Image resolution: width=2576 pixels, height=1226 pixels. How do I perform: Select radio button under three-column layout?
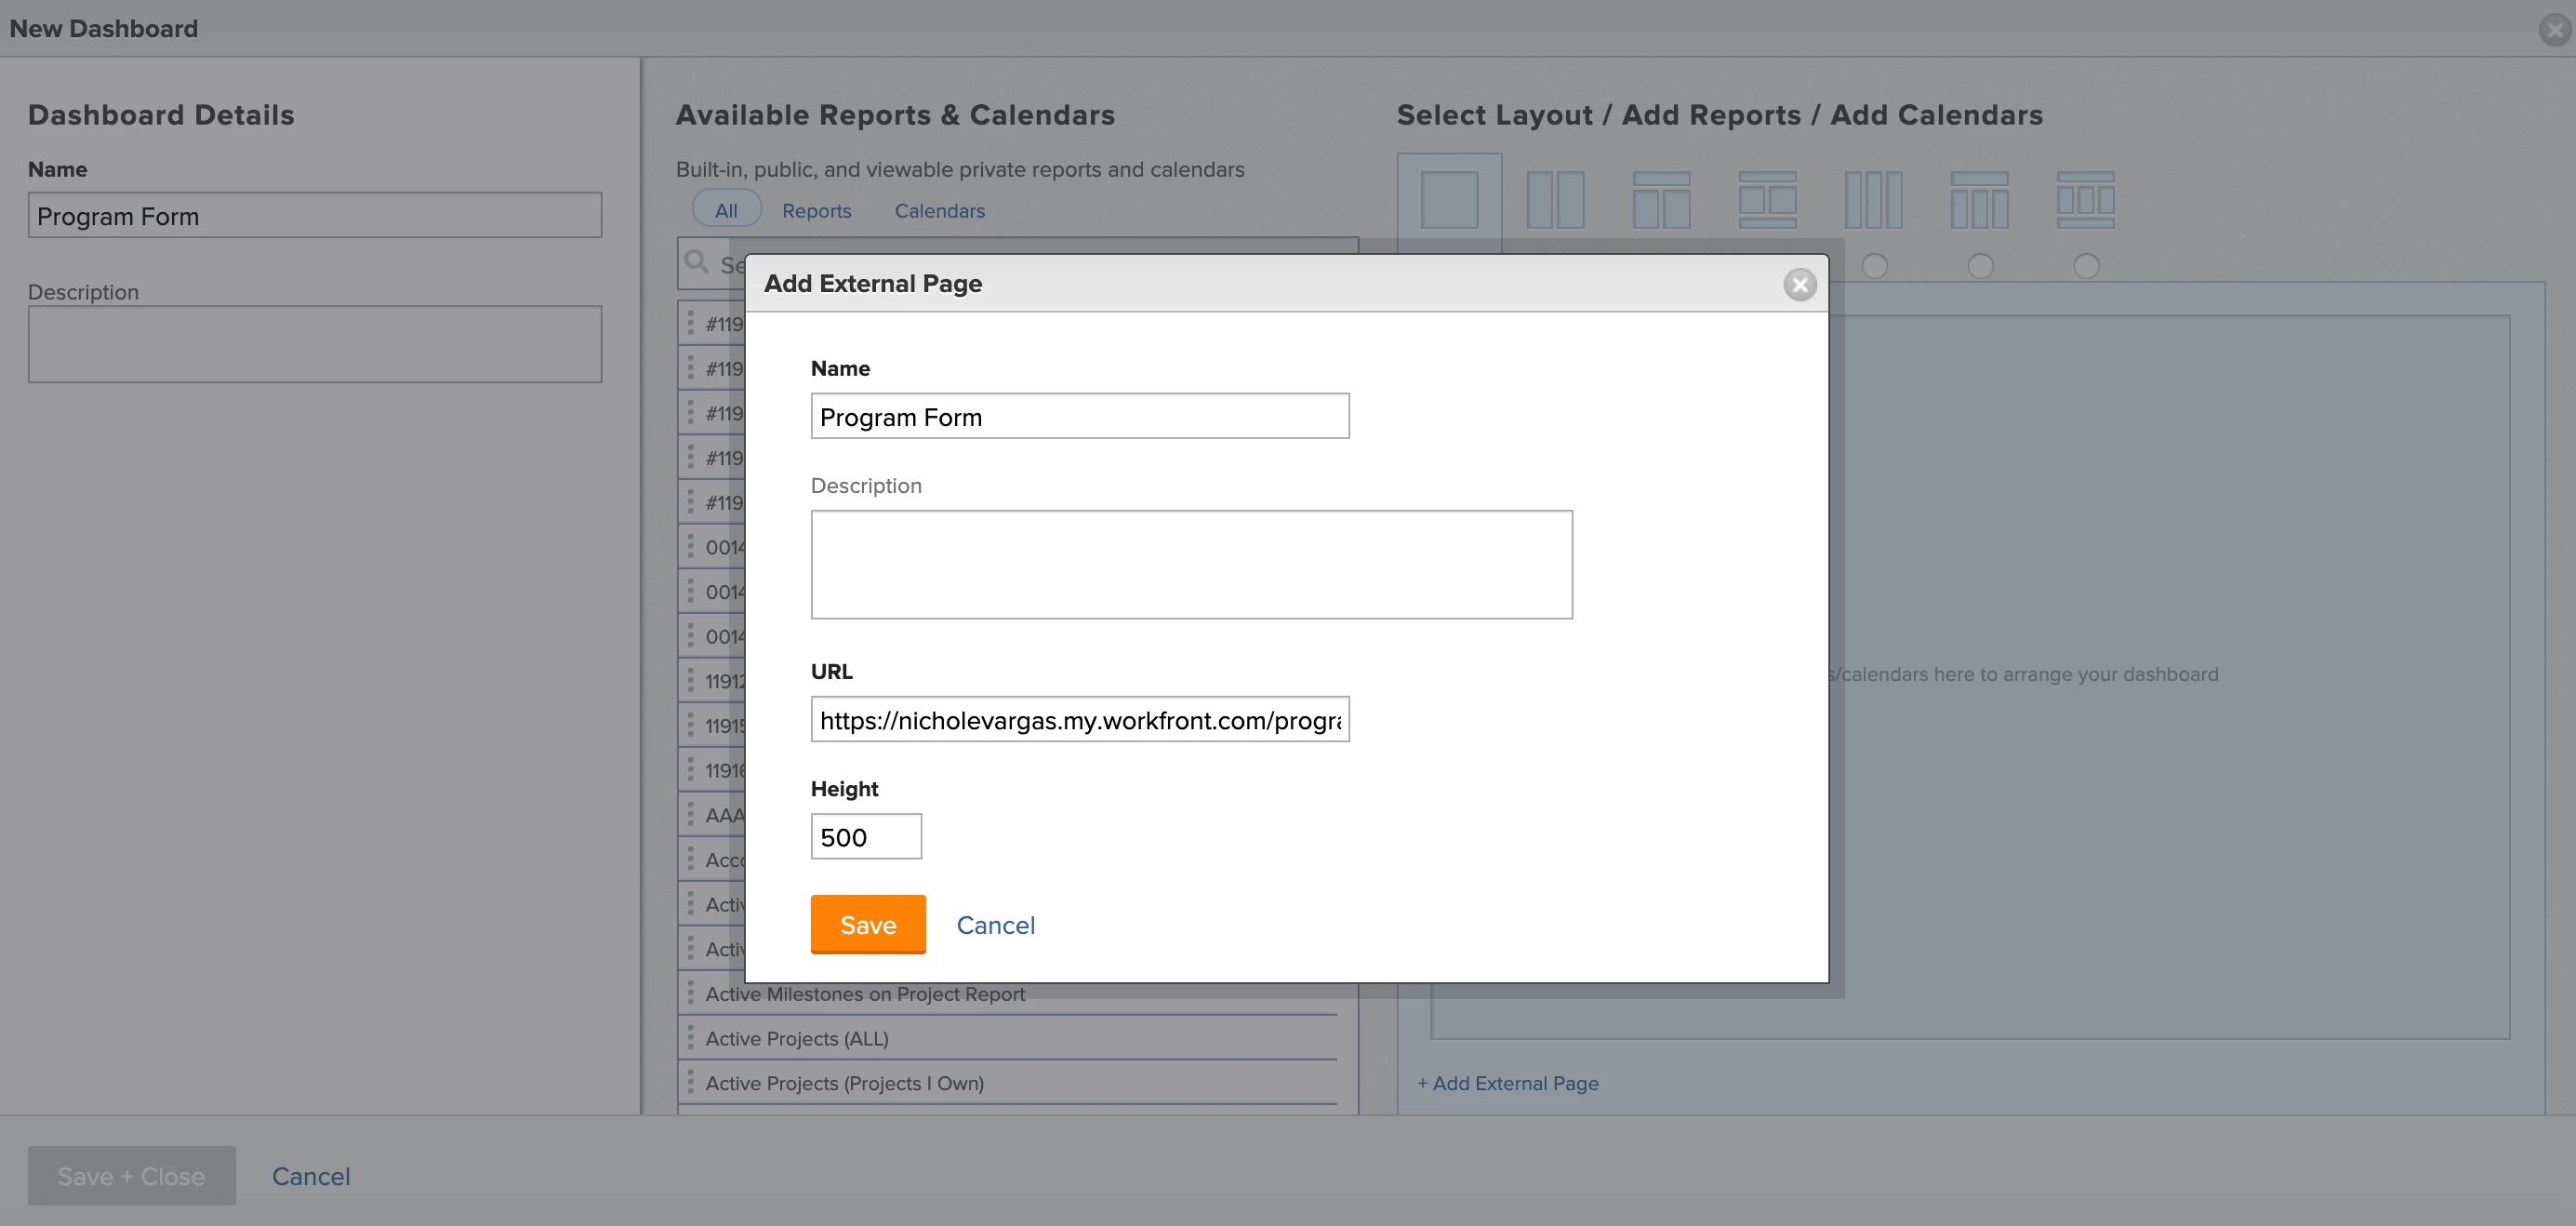[1875, 266]
